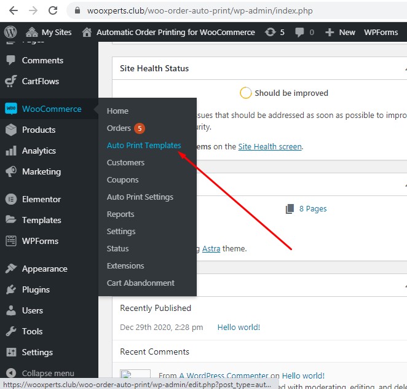Click the CartFlows sidebar icon

[x=10, y=81]
